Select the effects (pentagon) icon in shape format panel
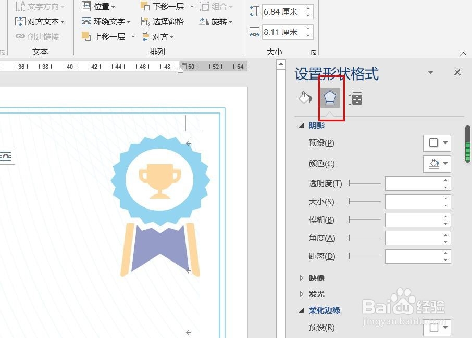 pos(330,98)
